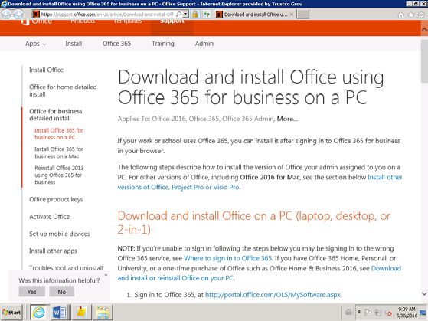Expand the Apps dropdown menu
Viewport: 428px width, 321px height.
35,44
